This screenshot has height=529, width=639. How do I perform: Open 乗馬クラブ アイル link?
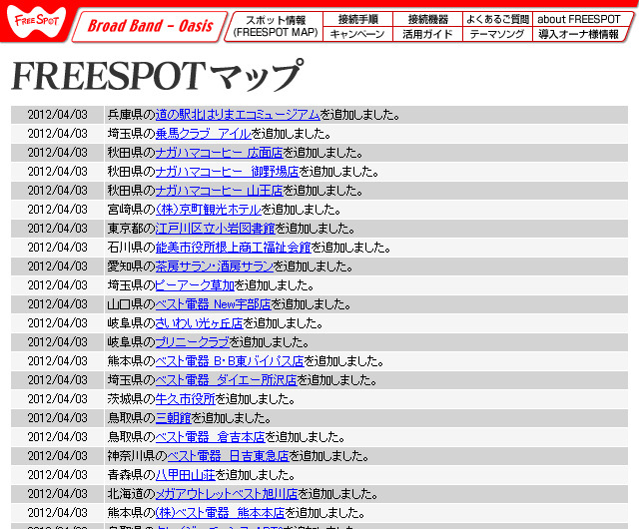(x=203, y=134)
